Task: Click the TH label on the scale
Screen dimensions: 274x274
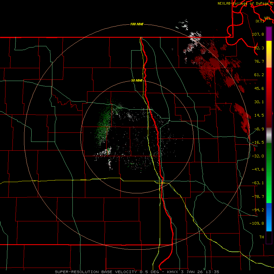Action: coord(262,237)
